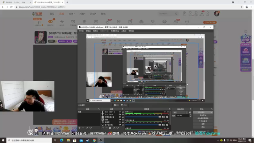The width and height of the screenshot is (254, 143).
Task: Adjust the 麦克风/Aux volume slider
Action: click(143, 117)
